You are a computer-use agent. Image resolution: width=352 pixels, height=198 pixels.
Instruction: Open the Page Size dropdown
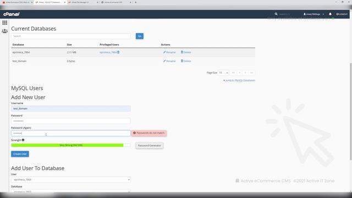(x=224, y=73)
